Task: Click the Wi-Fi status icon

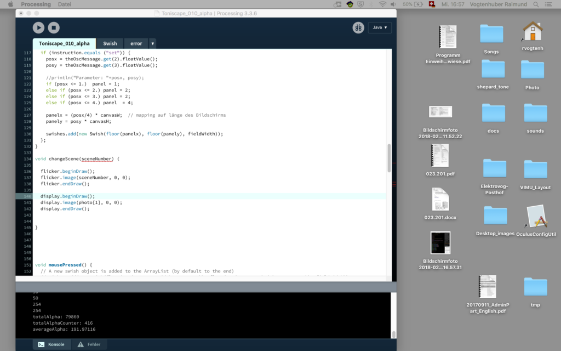Action: [x=382, y=4]
